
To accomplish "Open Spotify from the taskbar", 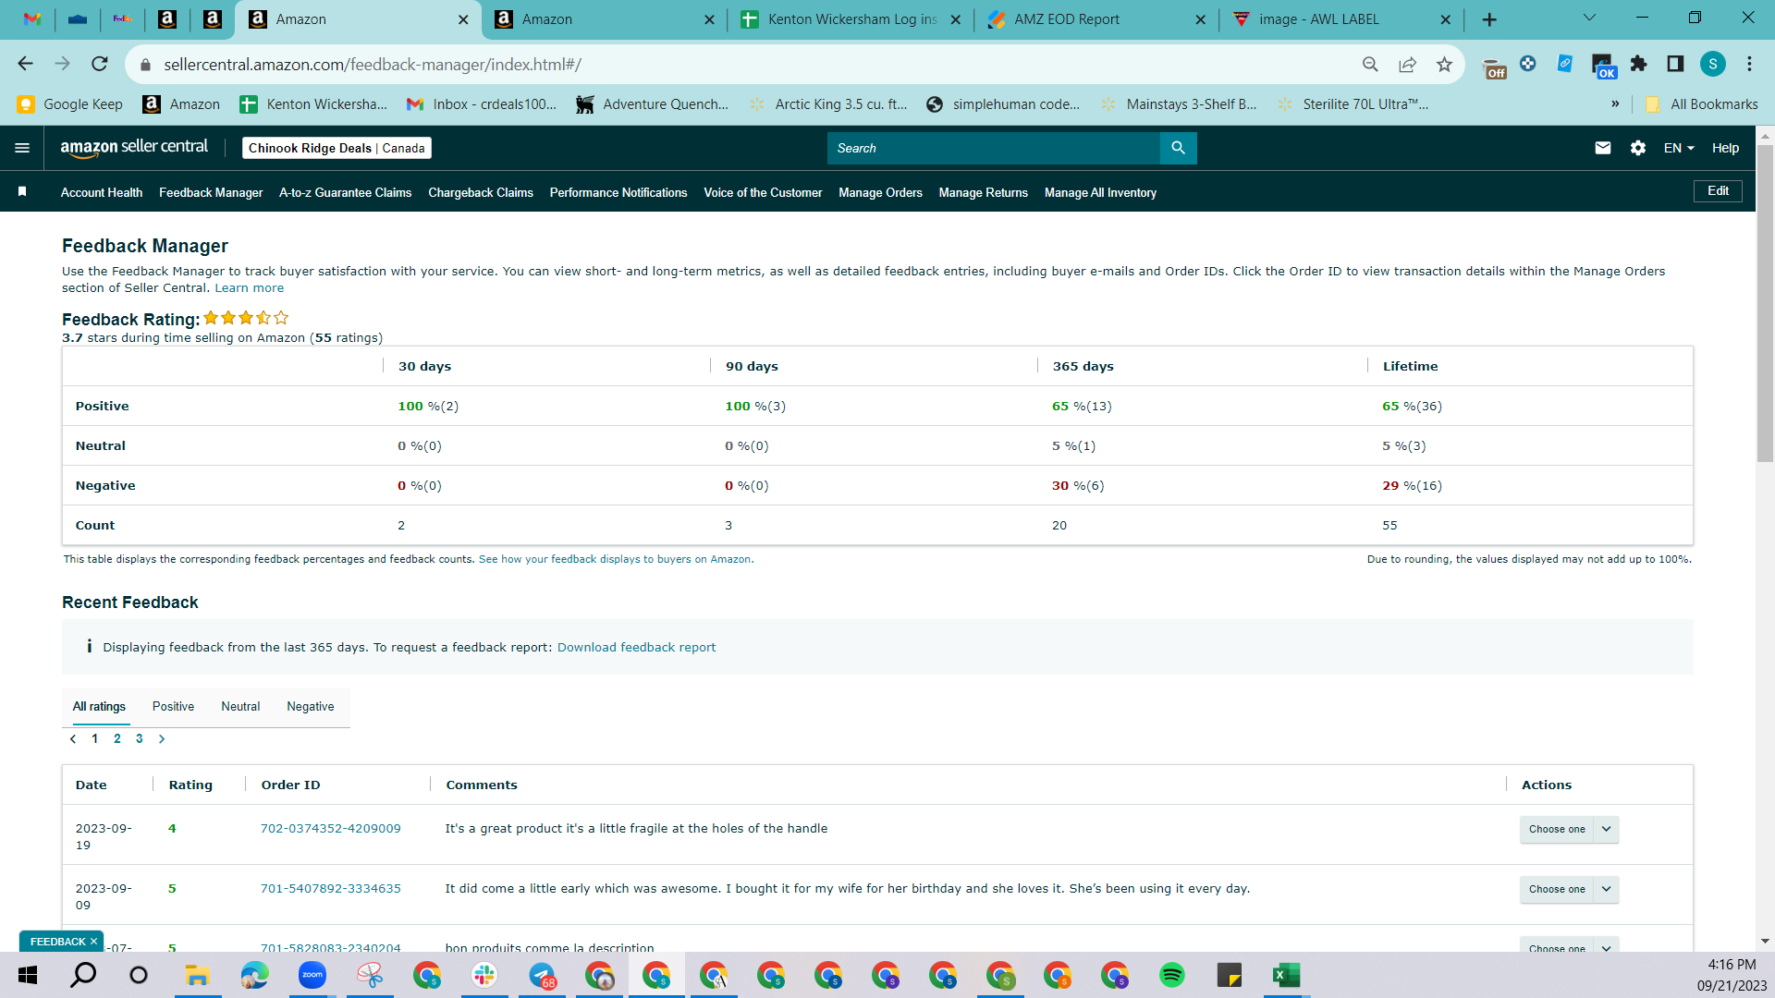I will coord(1172,975).
